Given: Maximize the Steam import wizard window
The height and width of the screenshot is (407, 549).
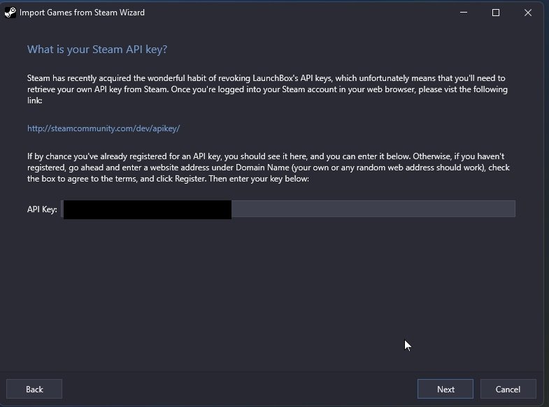Looking at the screenshot, I should click(495, 13).
